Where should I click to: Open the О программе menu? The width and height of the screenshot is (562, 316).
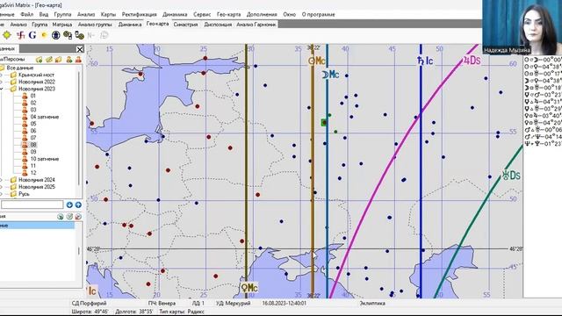[318, 14]
